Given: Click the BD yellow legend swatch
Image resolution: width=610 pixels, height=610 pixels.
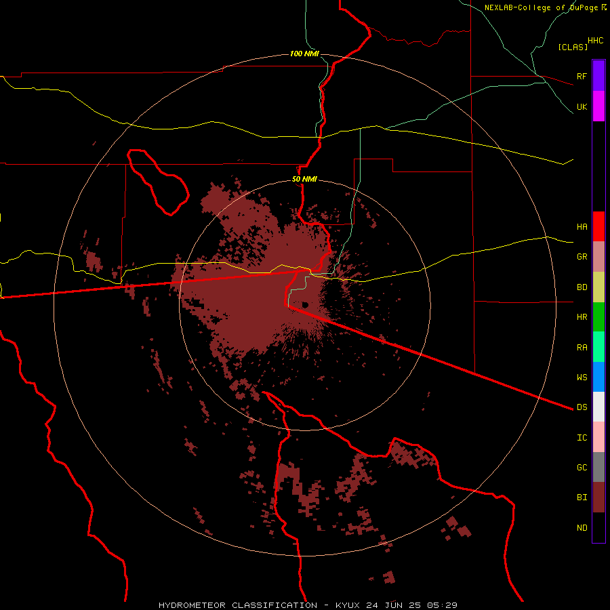Looking at the screenshot, I should point(598,287).
